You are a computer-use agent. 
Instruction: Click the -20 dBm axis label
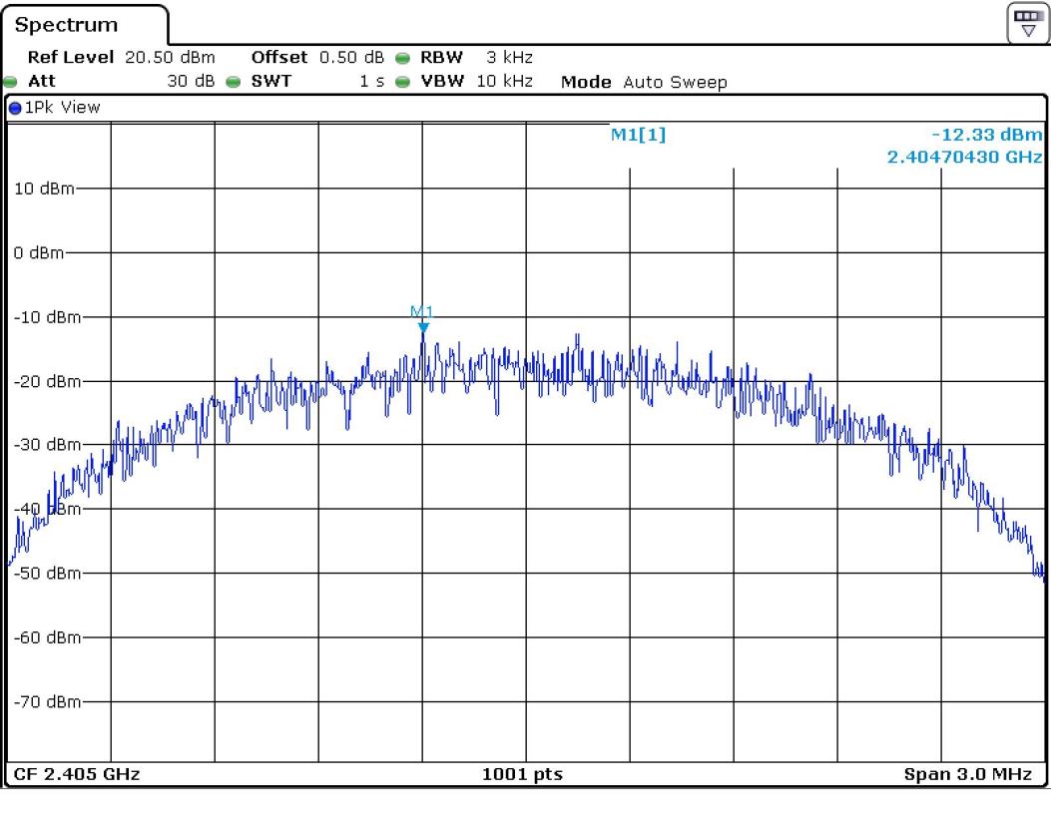[47, 382]
